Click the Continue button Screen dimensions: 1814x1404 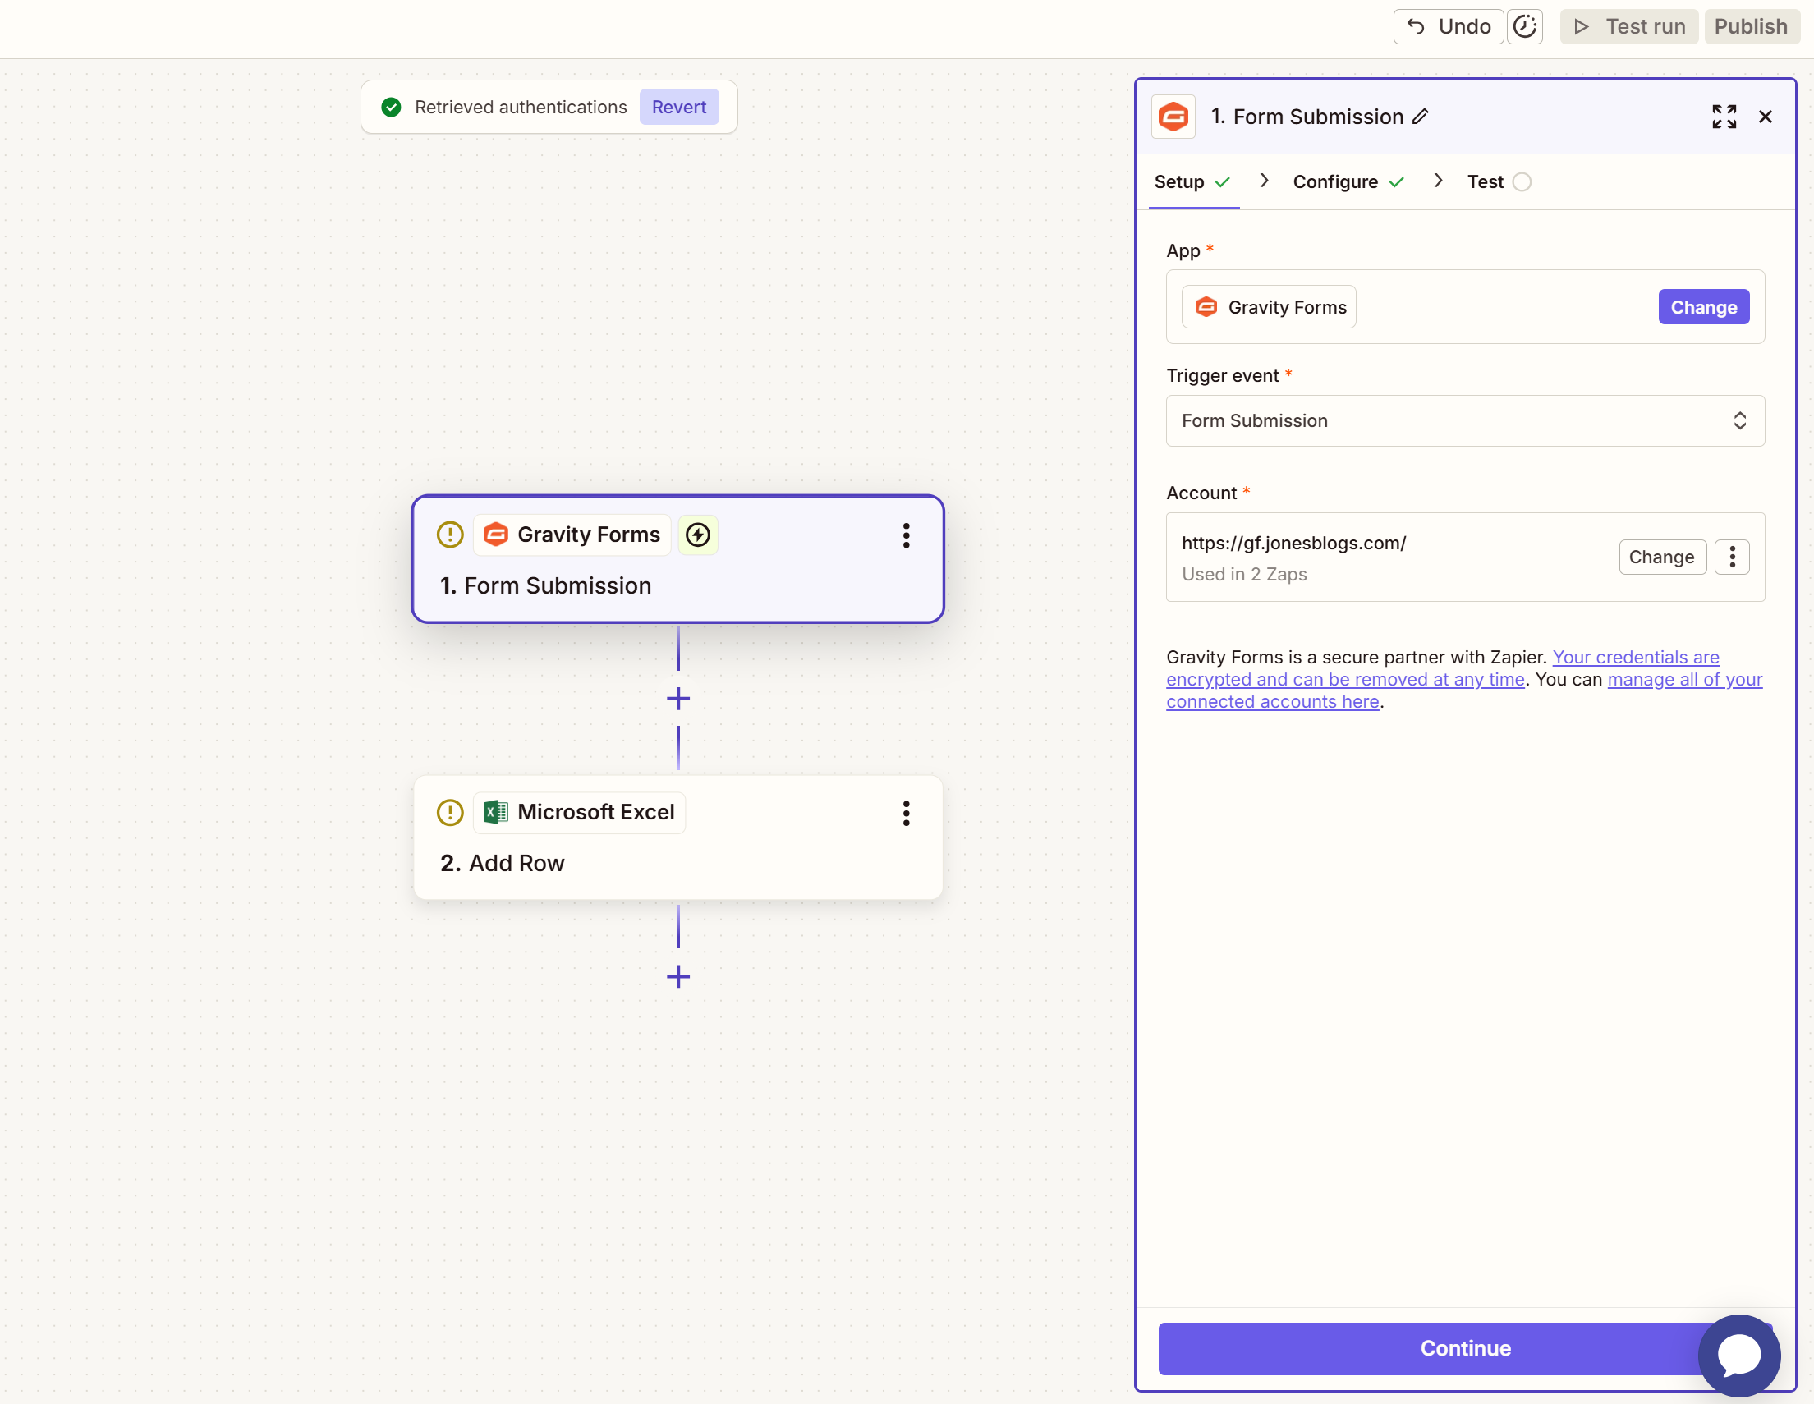[1463, 1348]
